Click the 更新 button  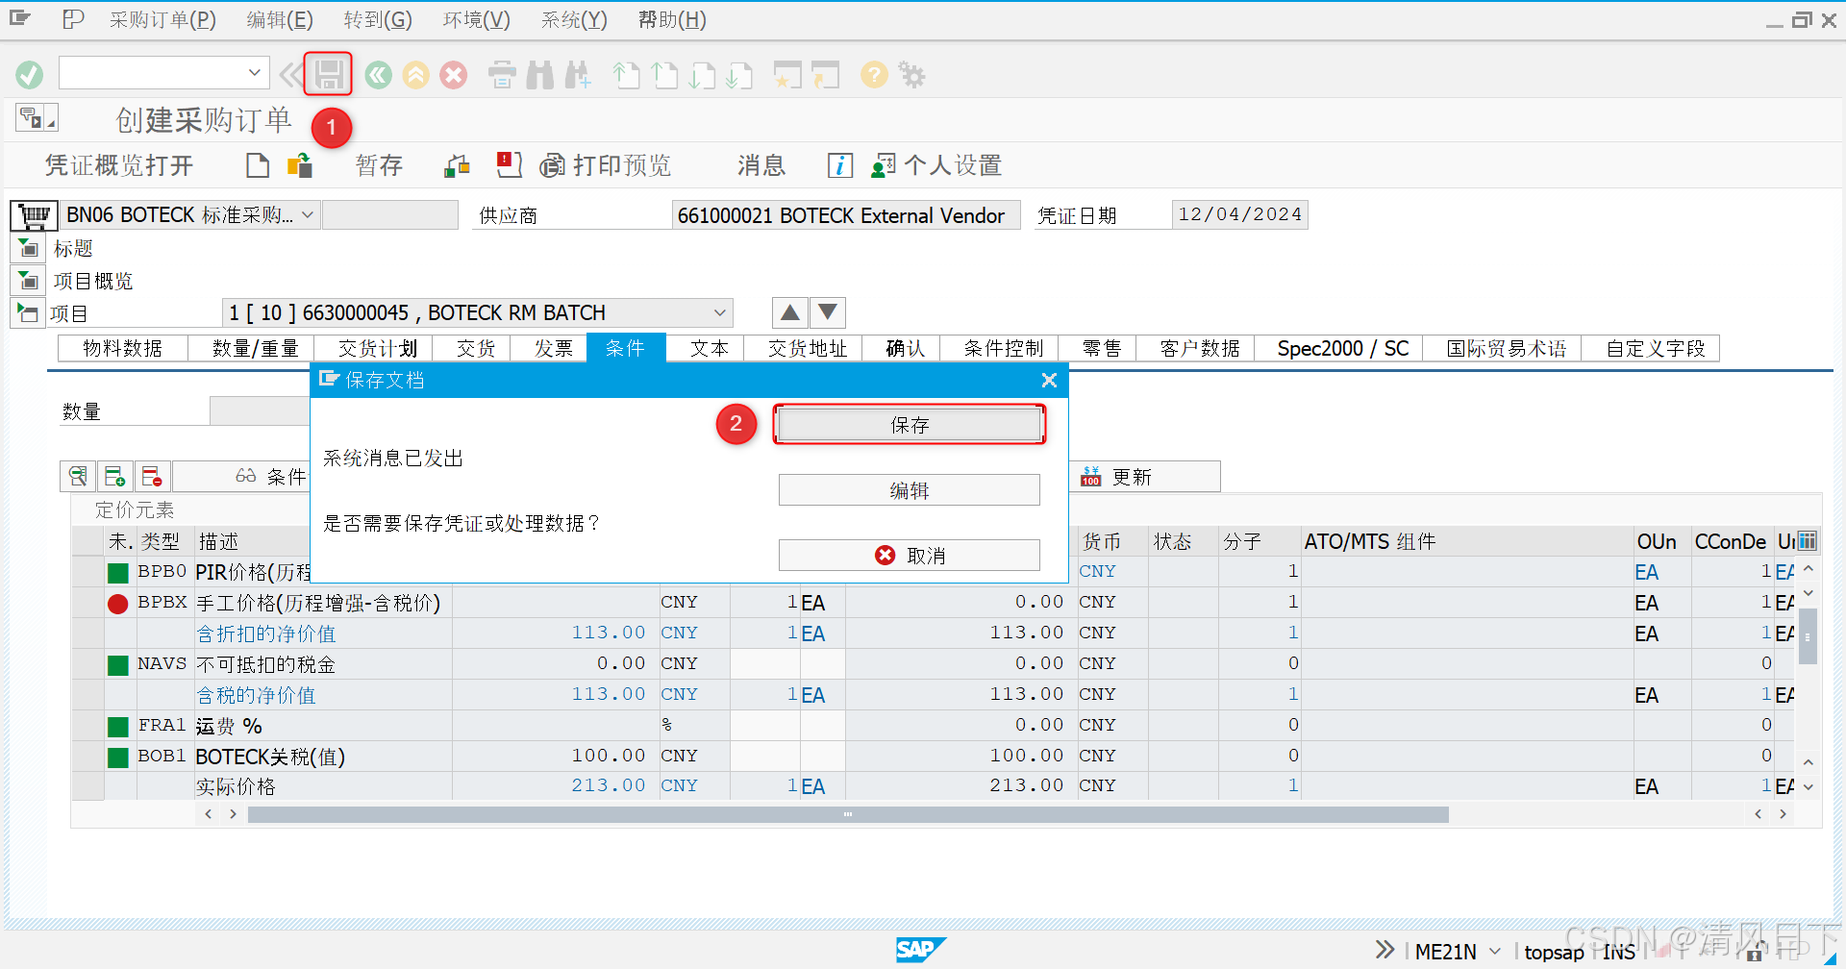pos(1144,477)
